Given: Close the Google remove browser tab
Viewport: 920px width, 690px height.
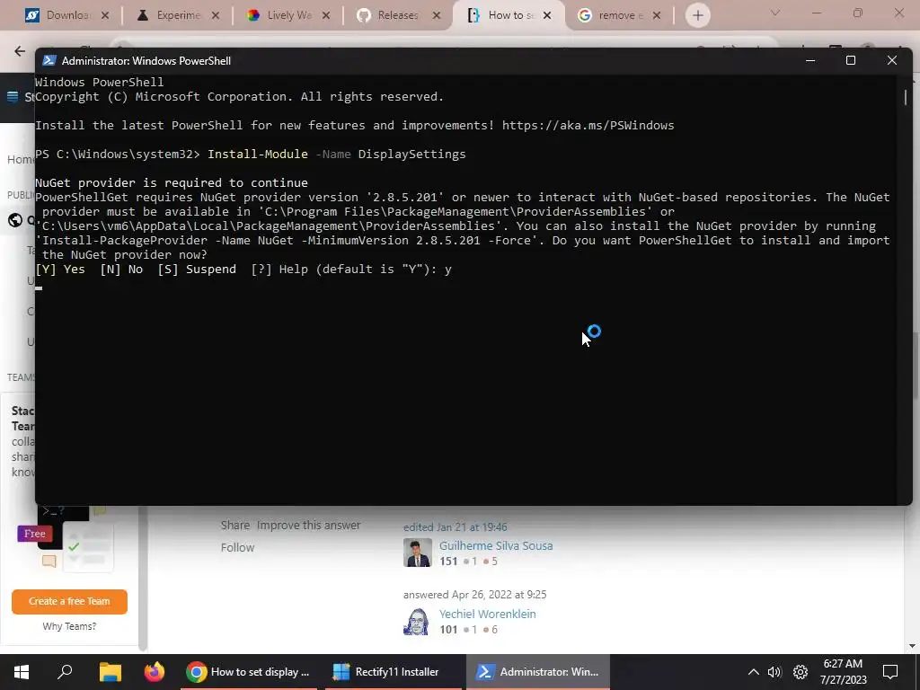Looking at the screenshot, I should tap(657, 16).
